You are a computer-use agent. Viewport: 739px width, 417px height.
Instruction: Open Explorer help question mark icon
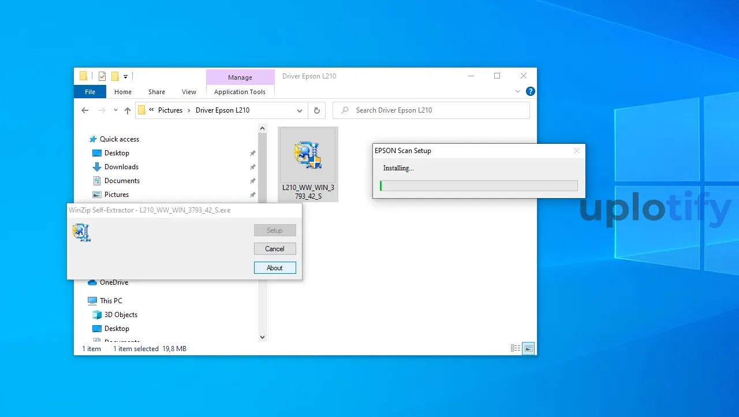[531, 91]
